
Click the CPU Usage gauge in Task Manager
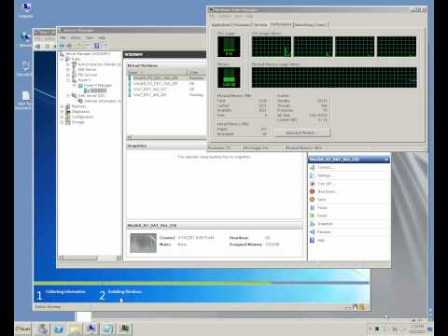click(x=229, y=47)
